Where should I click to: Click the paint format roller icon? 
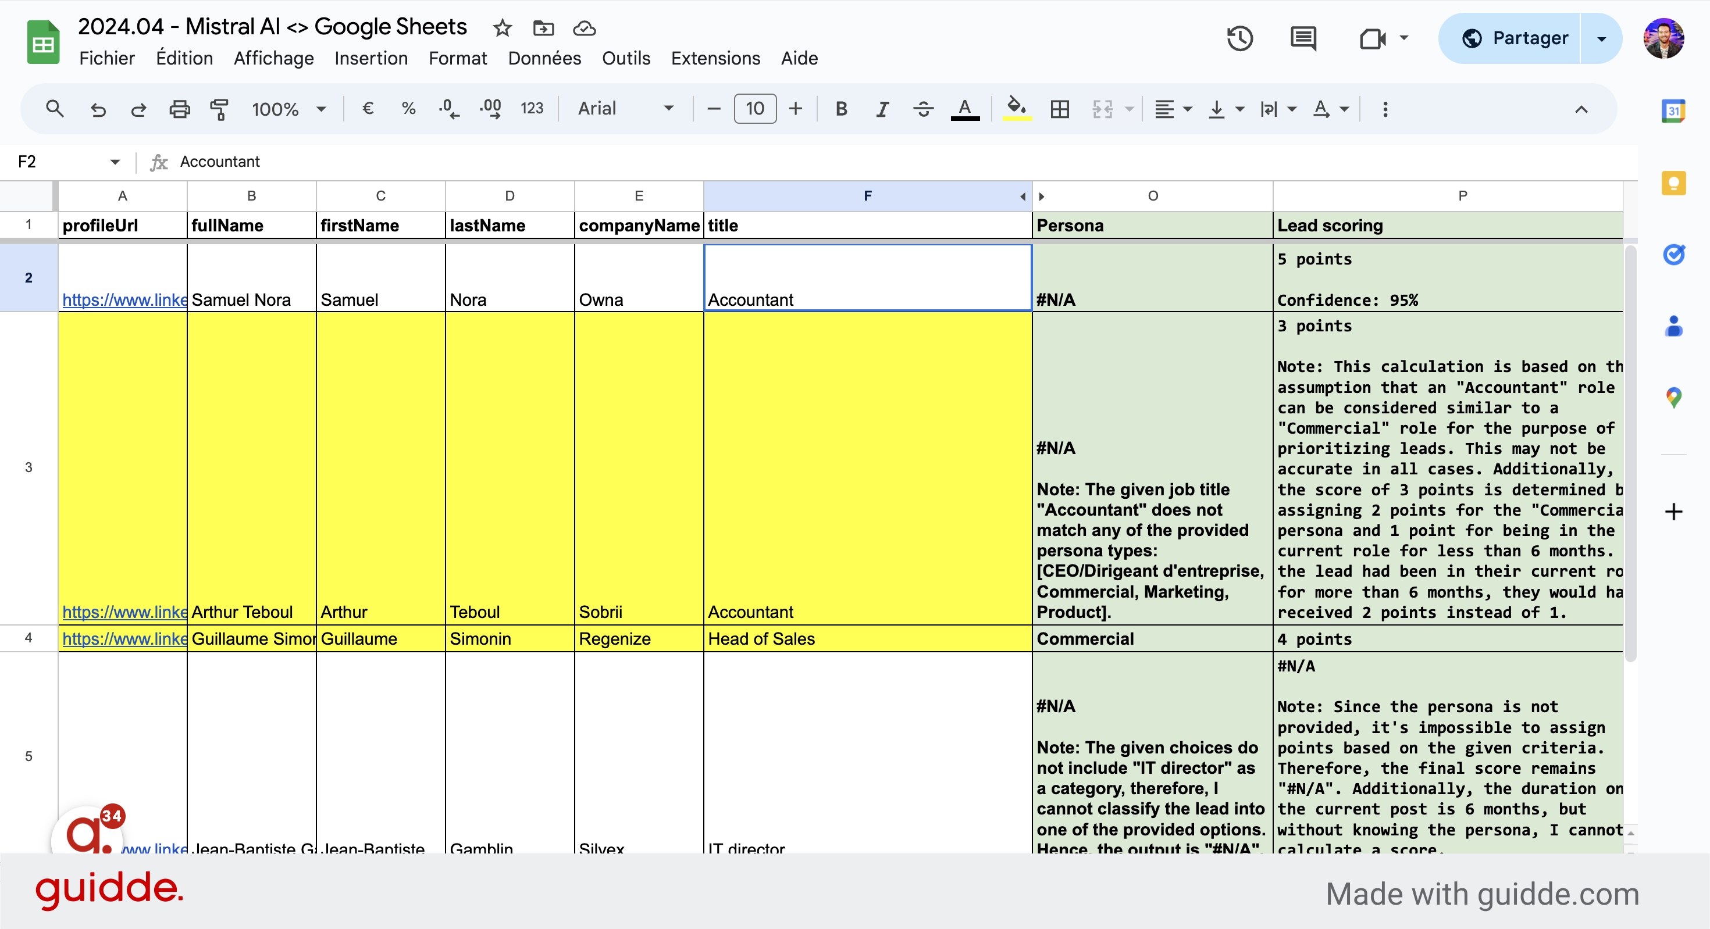click(219, 108)
